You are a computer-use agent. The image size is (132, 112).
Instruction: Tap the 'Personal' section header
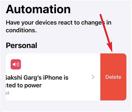[x=21, y=45]
